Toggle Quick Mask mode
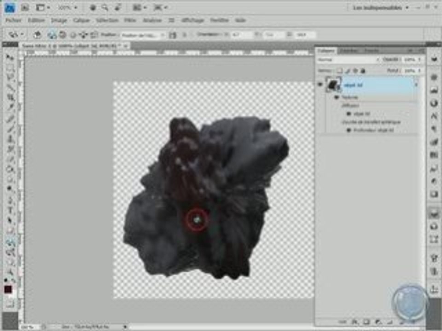This screenshot has width=442, height=331. (x=10, y=304)
